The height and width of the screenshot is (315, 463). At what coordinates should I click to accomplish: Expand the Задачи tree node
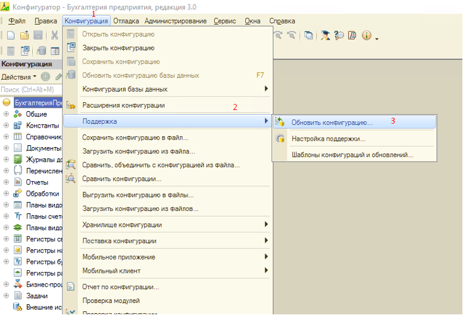tap(6, 296)
